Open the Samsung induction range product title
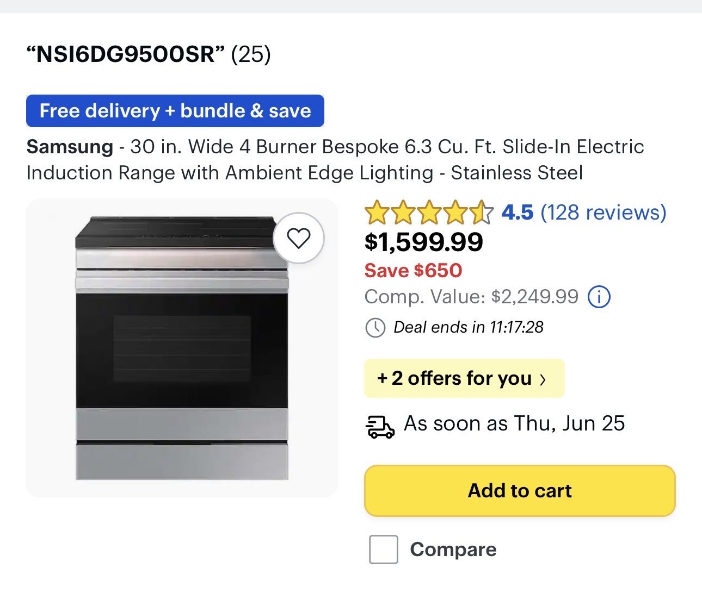 tap(335, 159)
